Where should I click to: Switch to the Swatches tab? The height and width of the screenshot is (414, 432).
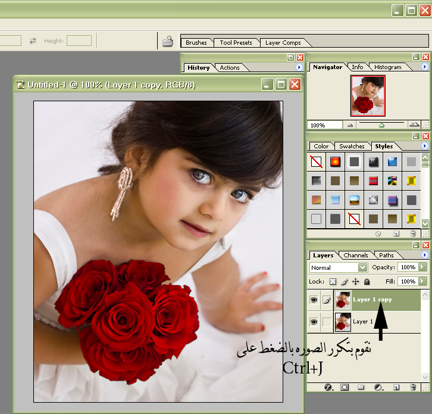tap(352, 146)
